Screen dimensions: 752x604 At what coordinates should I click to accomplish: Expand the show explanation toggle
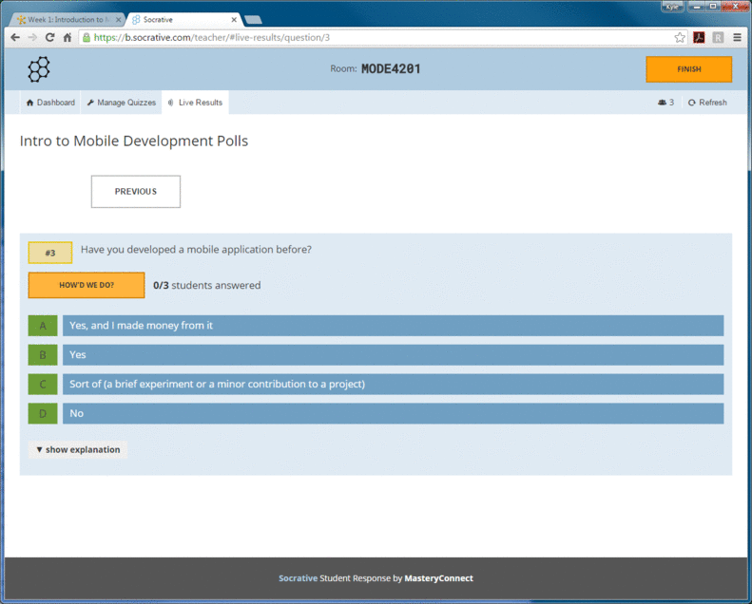(x=78, y=450)
